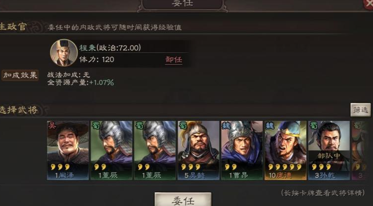This screenshot has height=206, width=373.
Task: Select the 孙乾 card marked 部队中
Action: pyautogui.click(x=329, y=150)
